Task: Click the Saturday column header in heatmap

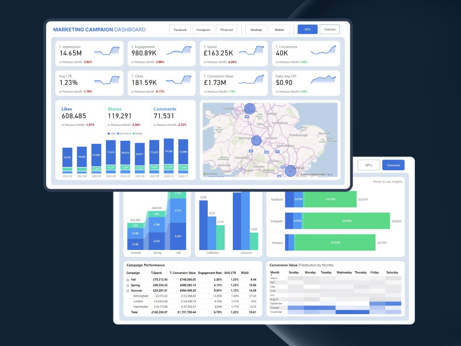Action: pos(392,273)
